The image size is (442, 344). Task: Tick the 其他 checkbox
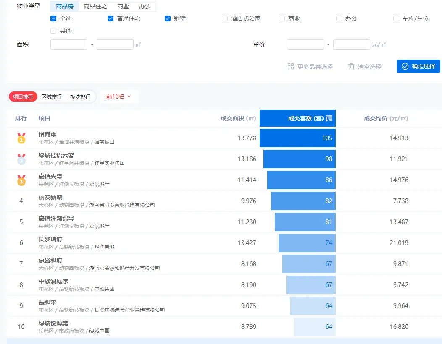pos(53,31)
